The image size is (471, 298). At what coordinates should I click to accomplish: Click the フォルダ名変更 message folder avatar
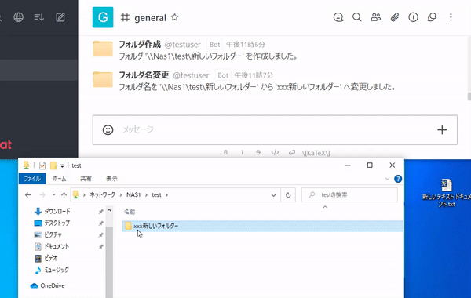(103, 79)
